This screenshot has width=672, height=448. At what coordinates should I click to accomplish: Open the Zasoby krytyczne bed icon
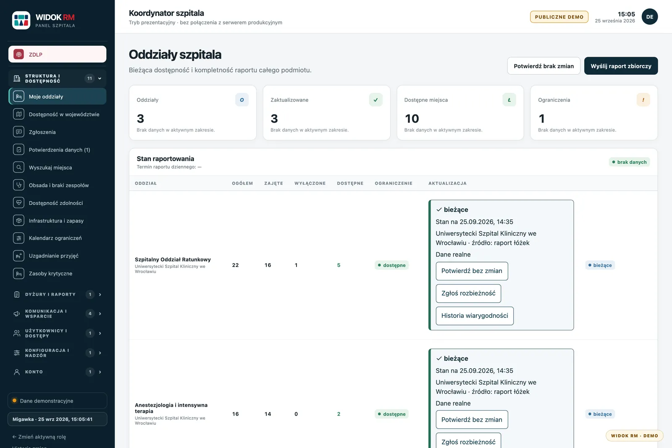point(18,273)
